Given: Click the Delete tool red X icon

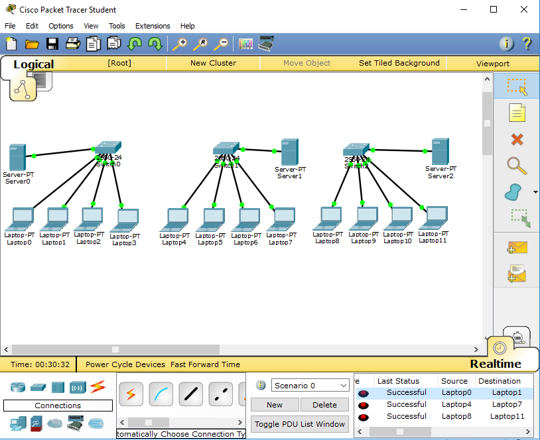Looking at the screenshot, I should point(516,138).
